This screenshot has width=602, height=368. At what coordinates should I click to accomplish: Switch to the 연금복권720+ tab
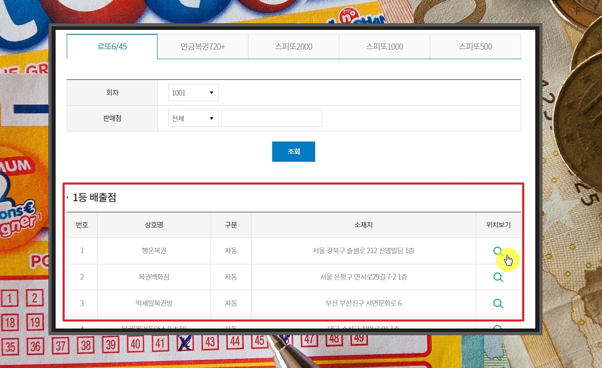203,47
